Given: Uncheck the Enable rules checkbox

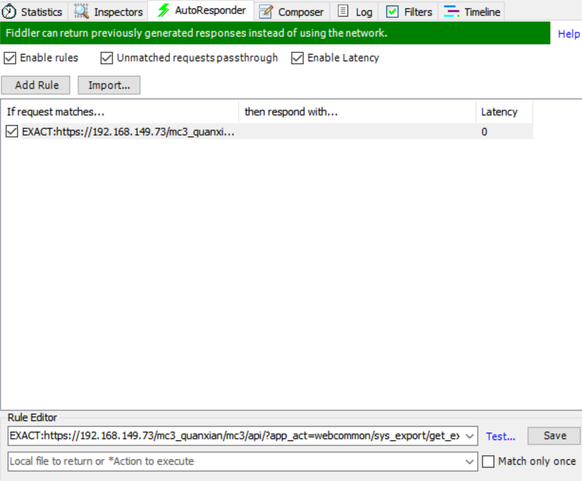Looking at the screenshot, I should point(9,58).
